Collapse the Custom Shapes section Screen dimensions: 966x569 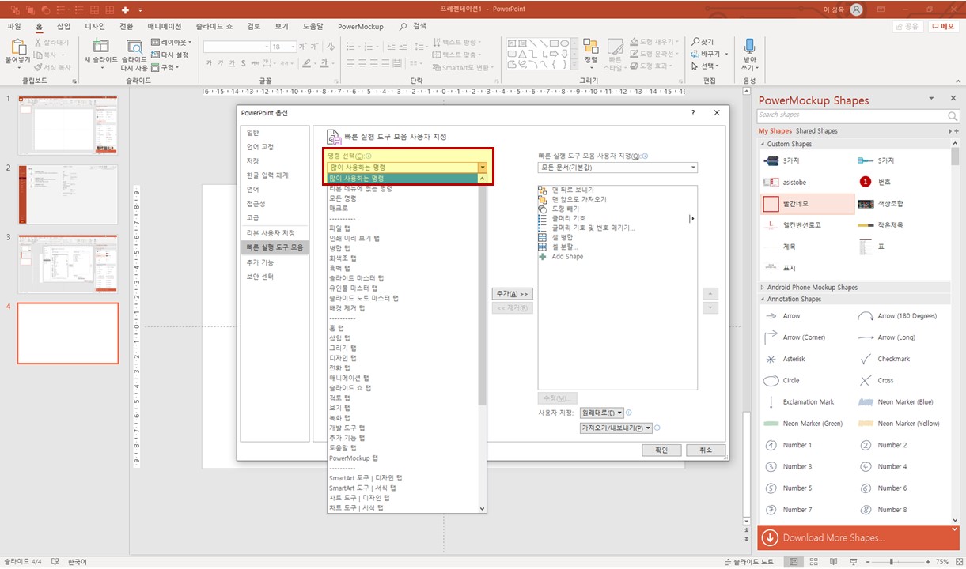point(763,144)
